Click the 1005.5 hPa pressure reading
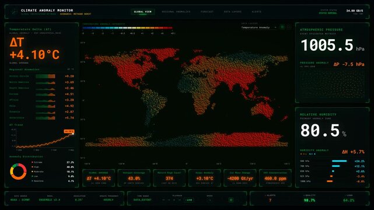The height and width of the screenshot is (210, 374). [333, 45]
